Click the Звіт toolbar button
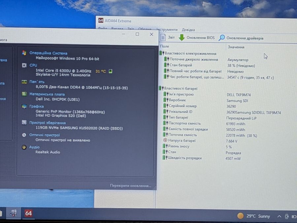 point(168,38)
